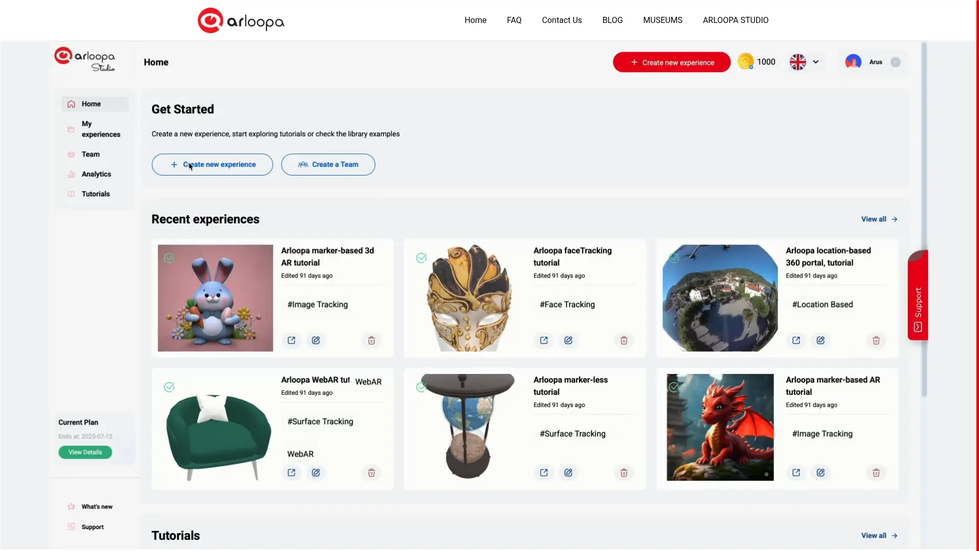The height and width of the screenshot is (551, 979).
Task: Click the Tutorials book icon in sidebar
Action: (x=71, y=194)
